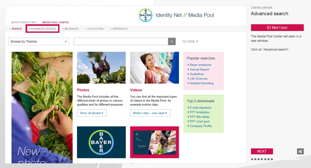Viewport: 311px width, 168px height.
Task: Open the APPROVALS tab
Action: point(119,29)
